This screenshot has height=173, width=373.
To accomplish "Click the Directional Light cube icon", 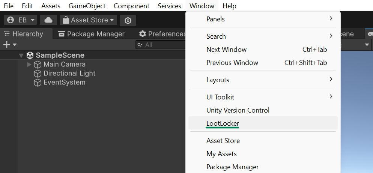I will click(x=38, y=74).
